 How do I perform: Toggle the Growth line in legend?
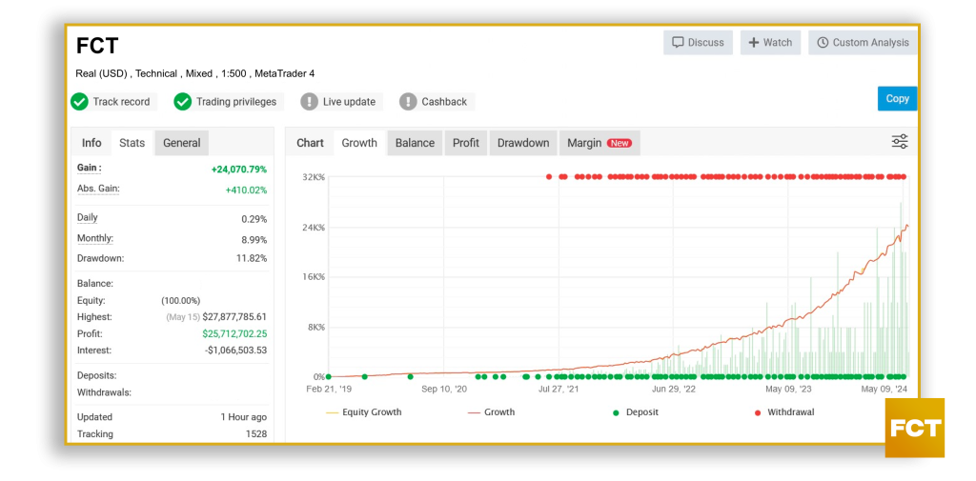click(x=492, y=412)
